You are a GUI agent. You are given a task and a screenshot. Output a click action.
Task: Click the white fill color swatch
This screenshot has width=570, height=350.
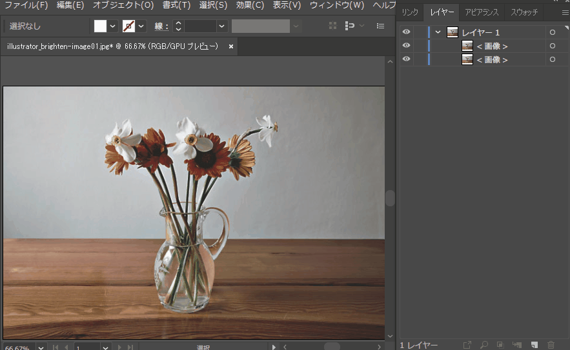point(100,26)
